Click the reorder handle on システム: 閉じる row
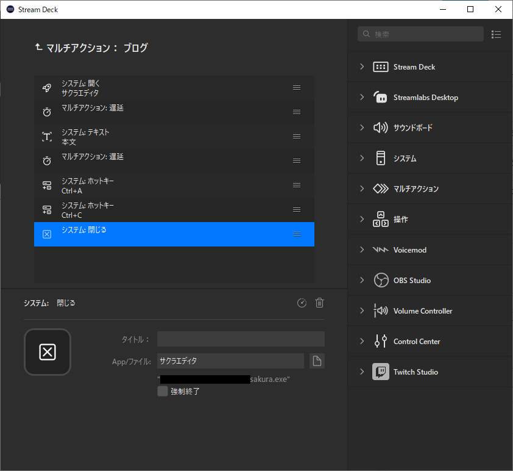The width and height of the screenshot is (513, 471). (x=297, y=234)
